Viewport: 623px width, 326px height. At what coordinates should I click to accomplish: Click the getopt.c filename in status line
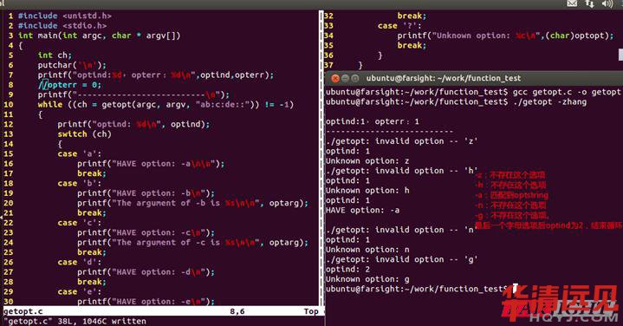pyautogui.click(x=23, y=311)
